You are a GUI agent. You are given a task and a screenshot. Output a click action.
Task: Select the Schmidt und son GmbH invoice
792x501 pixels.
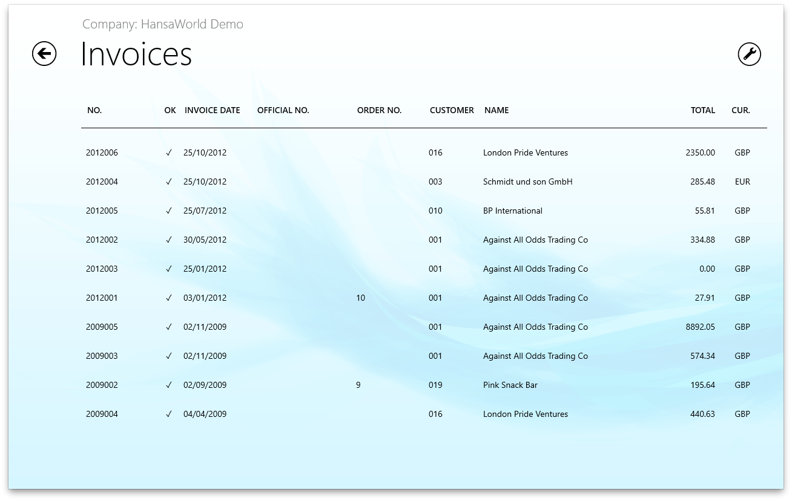point(527,182)
